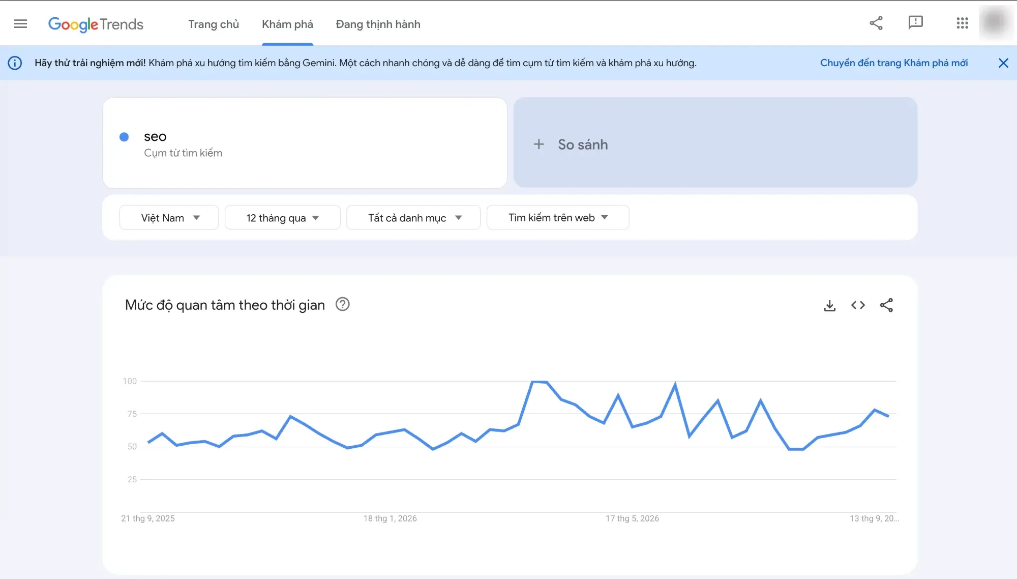This screenshot has height=579, width=1017.
Task: Click the Google Trends logo
Action: pos(96,24)
